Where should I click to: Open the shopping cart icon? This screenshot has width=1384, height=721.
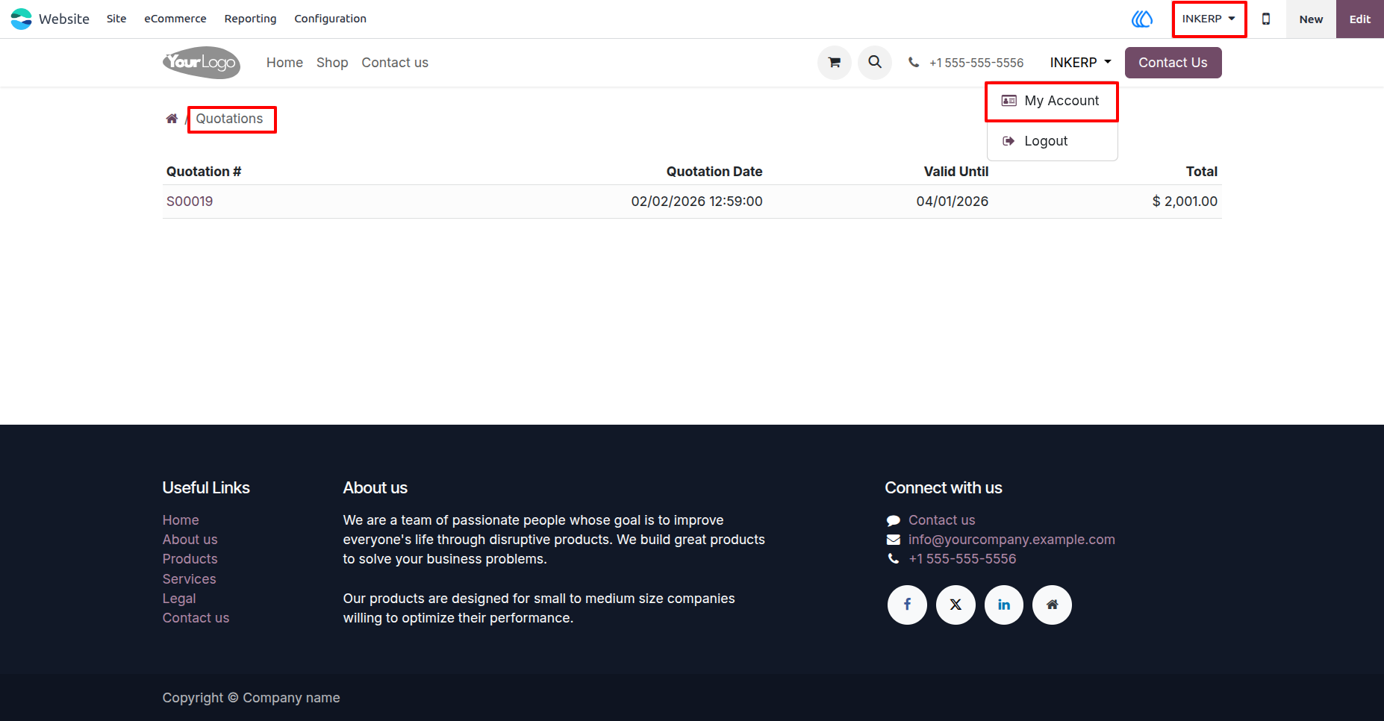[x=835, y=63]
